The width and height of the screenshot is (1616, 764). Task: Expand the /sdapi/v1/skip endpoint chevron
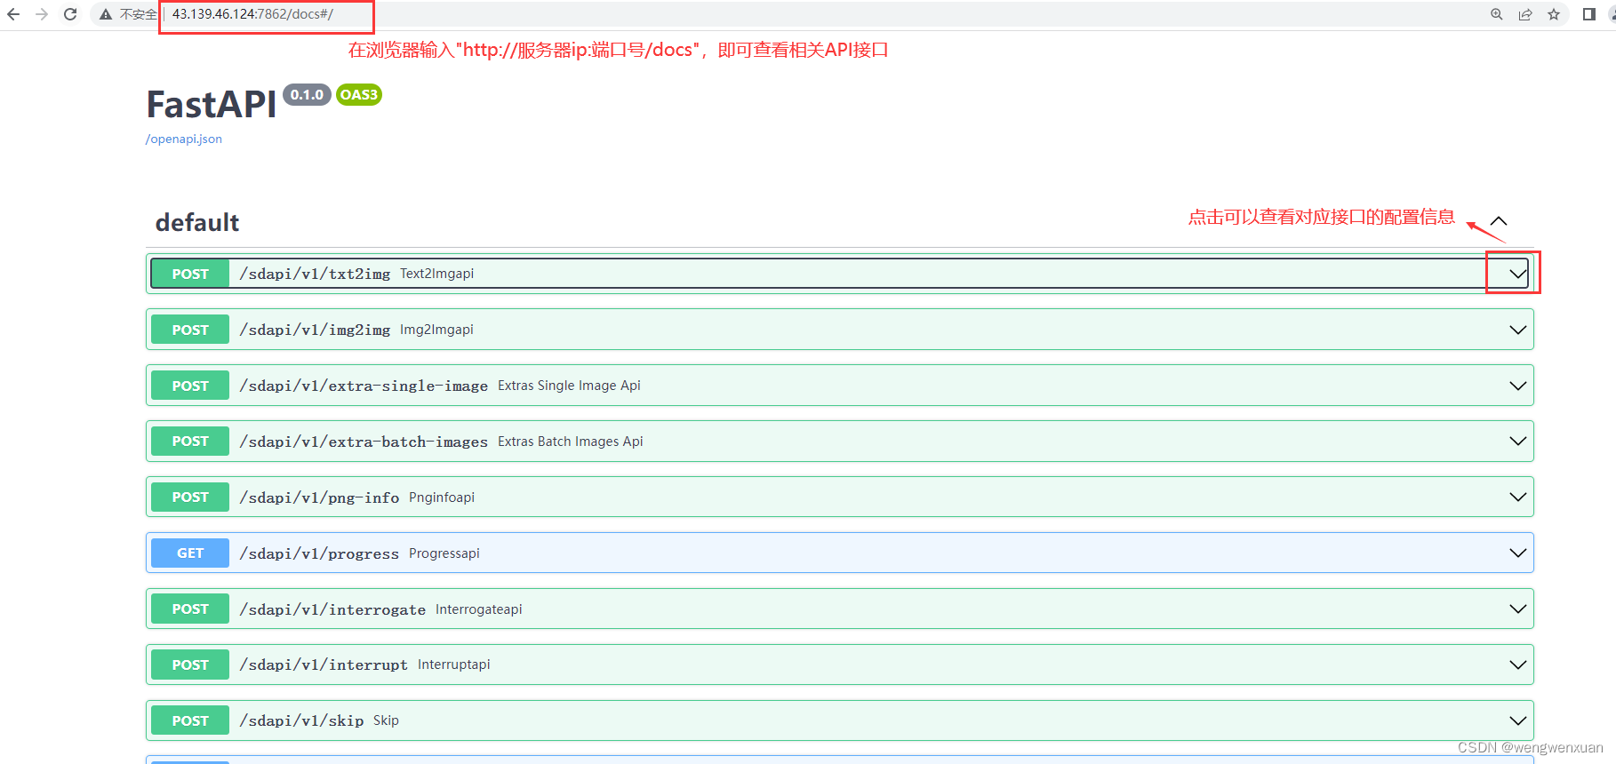pos(1518,720)
